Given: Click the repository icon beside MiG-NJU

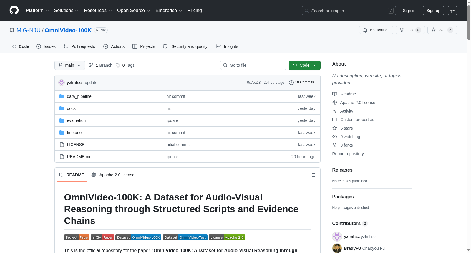Looking at the screenshot, I should [12, 30].
